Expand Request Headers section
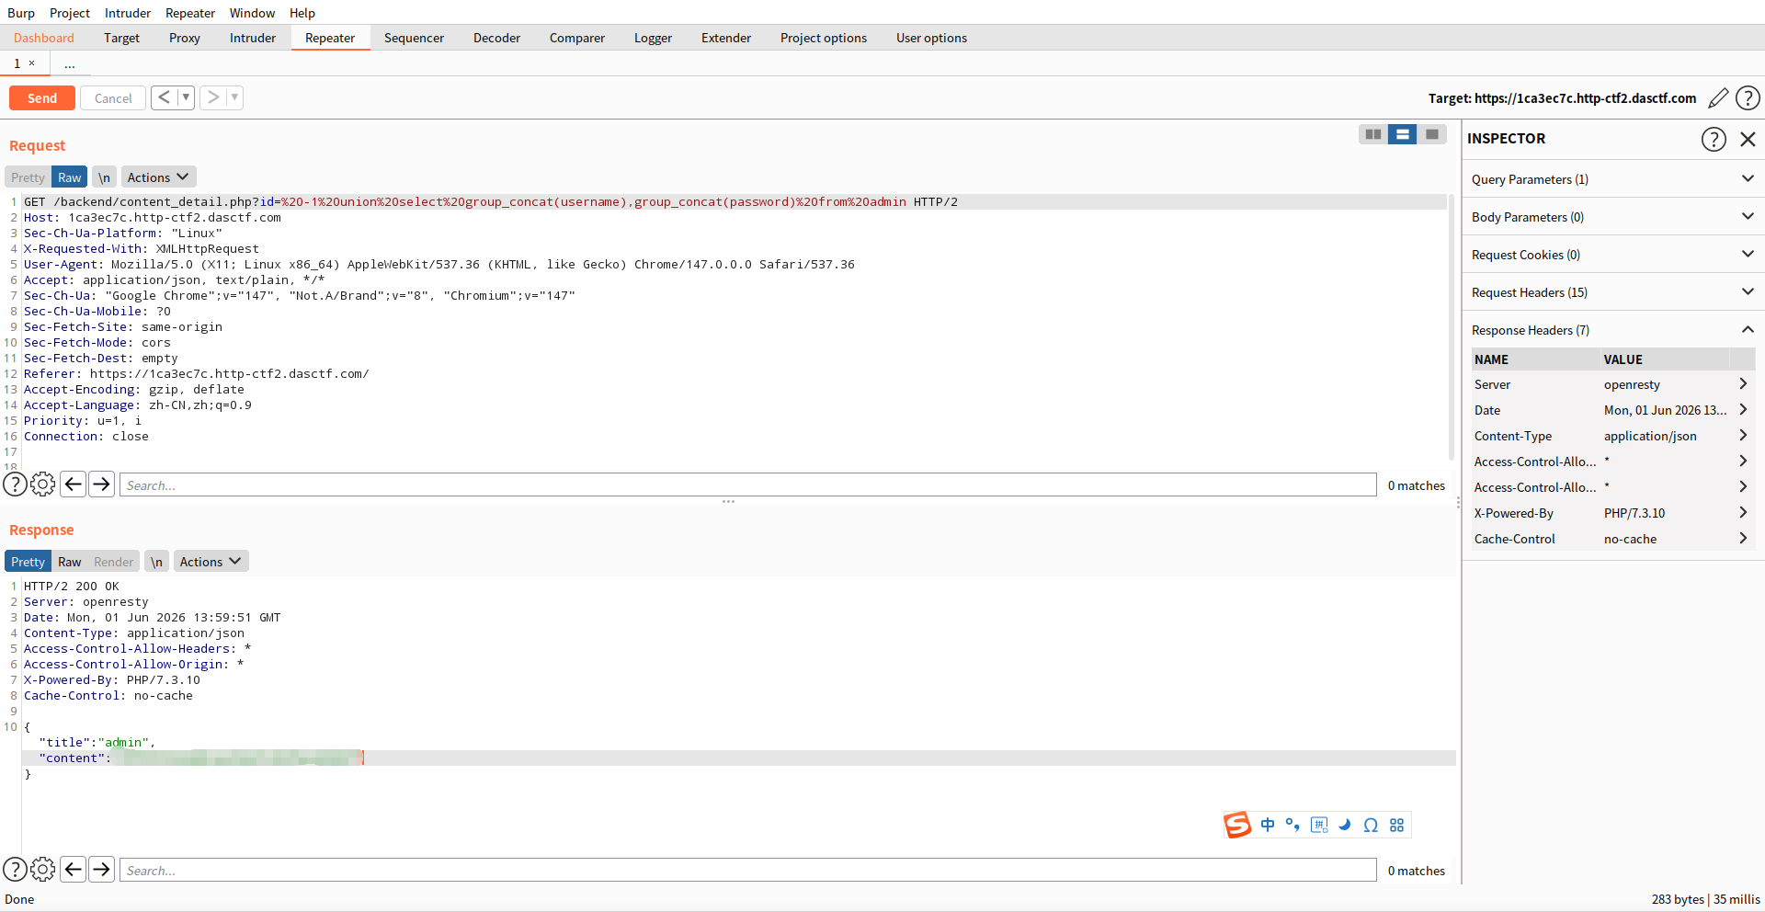The width and height of the screenshot is (1765, 912). point(1612,292)
